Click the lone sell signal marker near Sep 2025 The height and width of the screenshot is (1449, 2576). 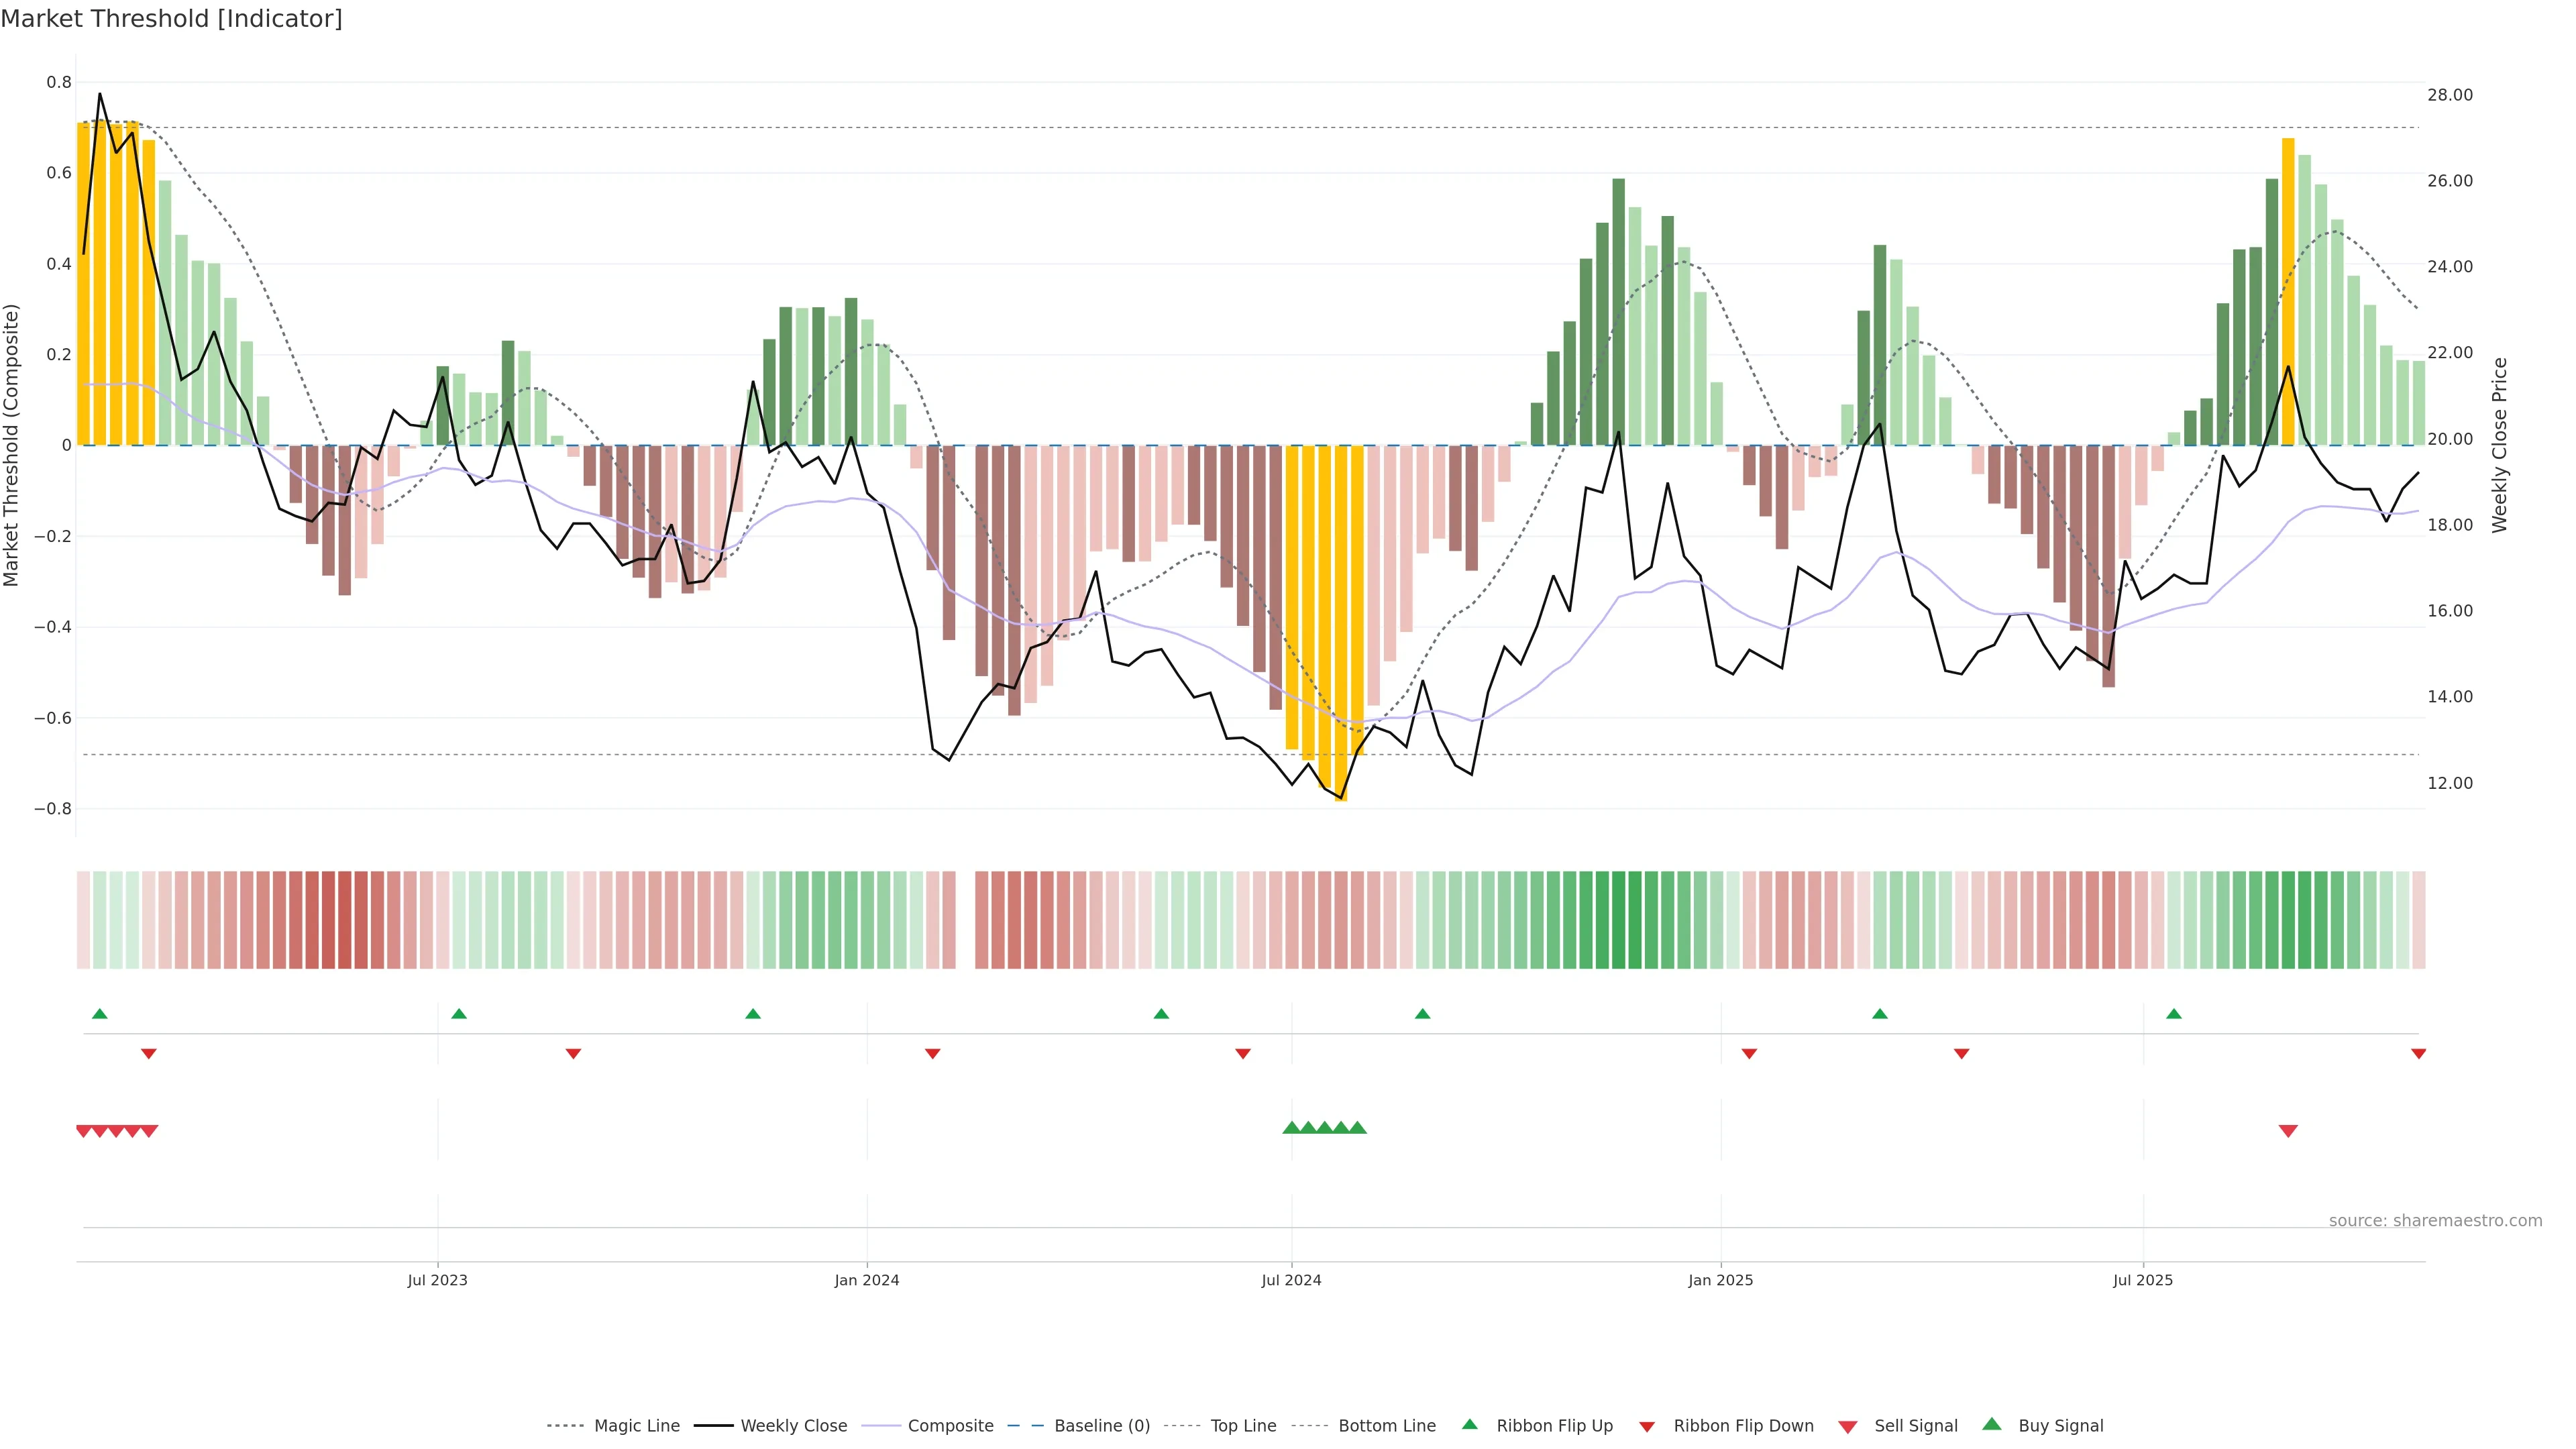[2288, 1131]
